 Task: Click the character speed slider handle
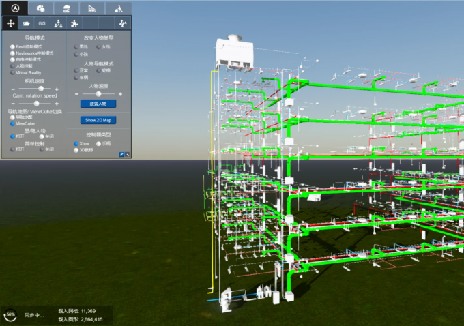tap(98, 94)
